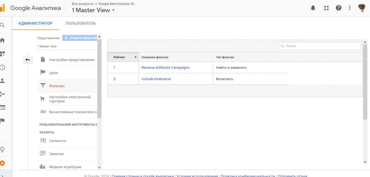The height and width of the screenshot is (177, 370).
Task: Open Real-time clock icon in sidebar
Action: point(2,68)
